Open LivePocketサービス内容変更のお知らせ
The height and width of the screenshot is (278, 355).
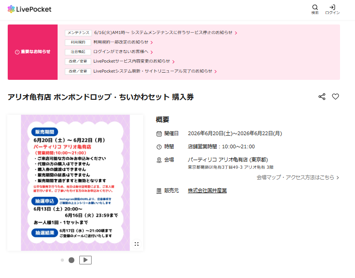131,61
